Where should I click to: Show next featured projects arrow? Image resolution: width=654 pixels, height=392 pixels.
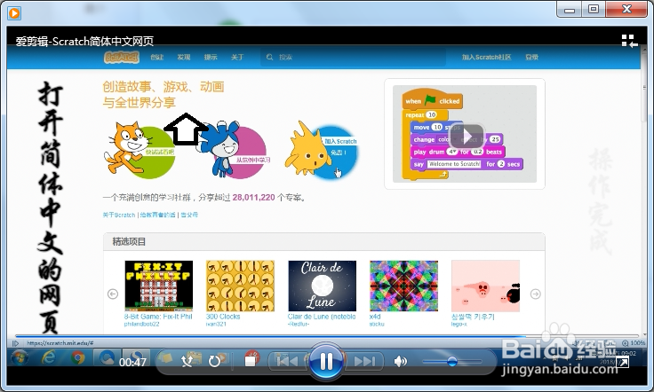pos(536,294)
